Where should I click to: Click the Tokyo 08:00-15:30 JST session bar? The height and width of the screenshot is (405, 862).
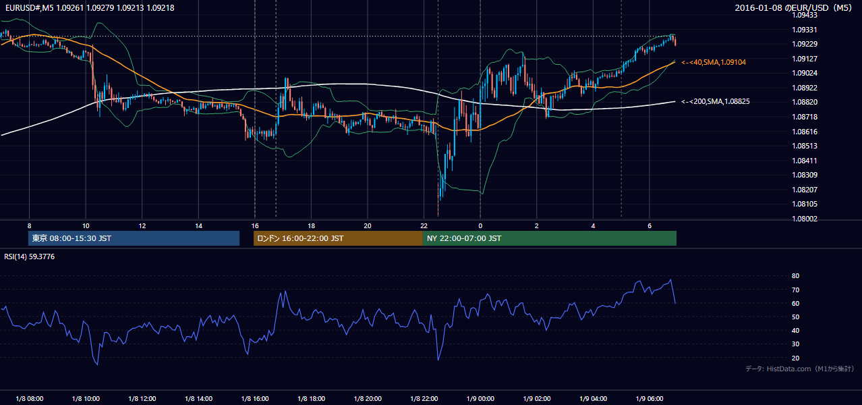tap(134, 238)
